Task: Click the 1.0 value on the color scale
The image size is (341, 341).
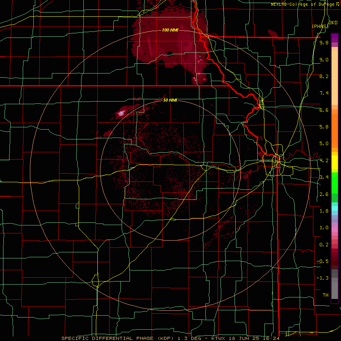Action: pos(324,228)
